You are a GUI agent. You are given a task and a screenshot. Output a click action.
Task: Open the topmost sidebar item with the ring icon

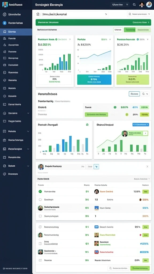coord(16,14)
